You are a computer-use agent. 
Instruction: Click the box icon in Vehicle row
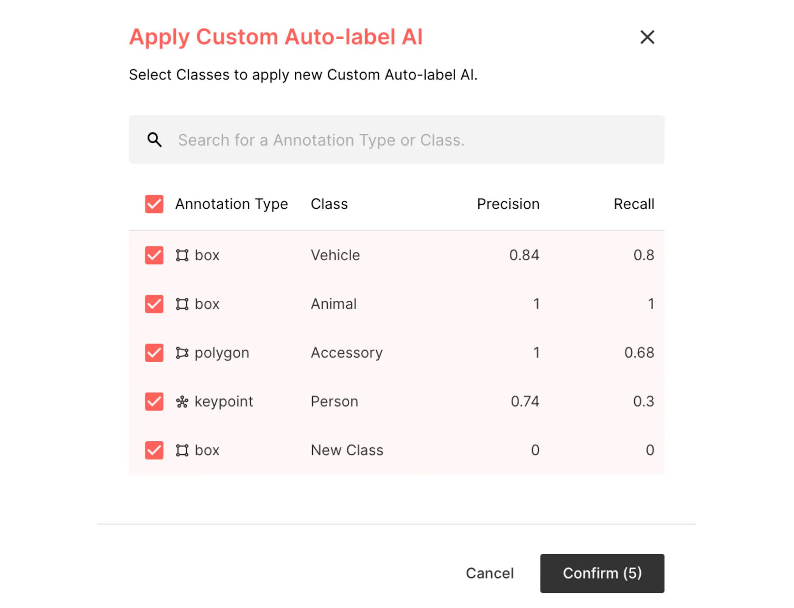(x=182, y=255)
